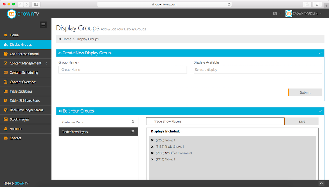329x187 pixels.
Task: Collapse the Edit Your Groups panel
Action: click(320, 111)
